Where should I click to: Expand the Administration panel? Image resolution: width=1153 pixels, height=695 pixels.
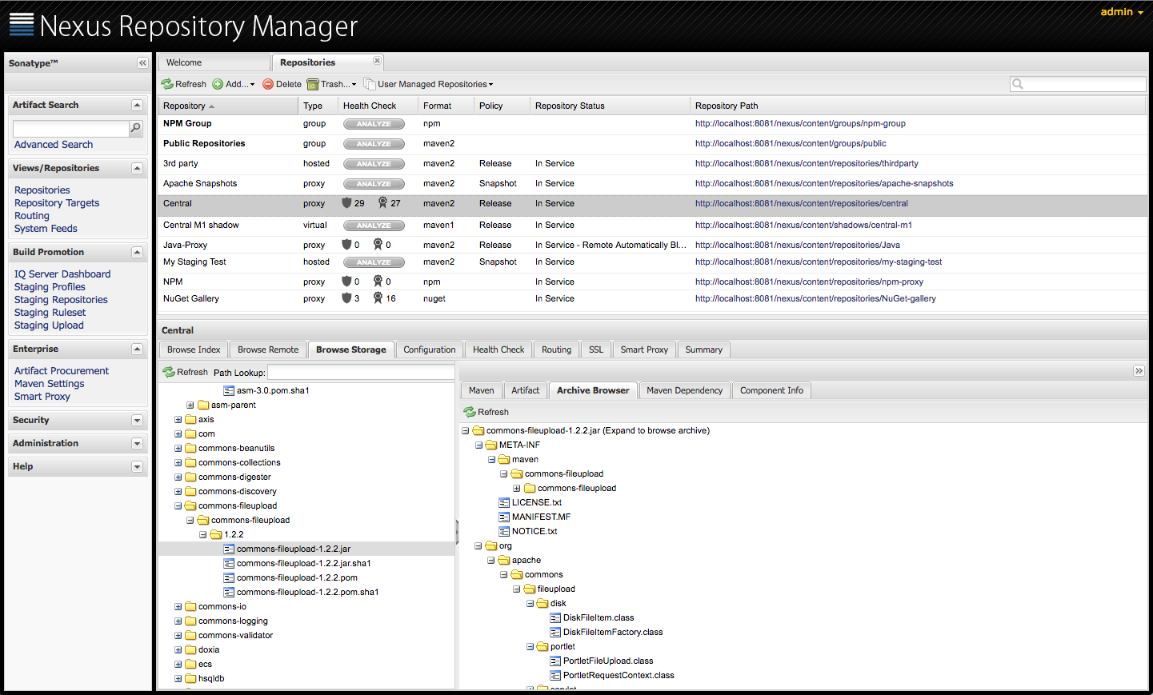coord(137,444)
